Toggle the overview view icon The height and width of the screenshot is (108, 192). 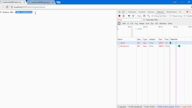[x=148, y=16]
